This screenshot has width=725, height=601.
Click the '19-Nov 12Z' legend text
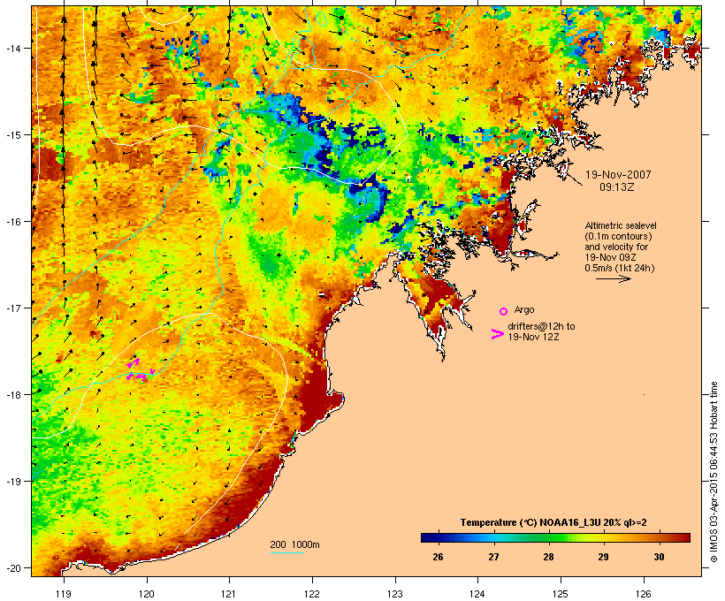[533, 337]
